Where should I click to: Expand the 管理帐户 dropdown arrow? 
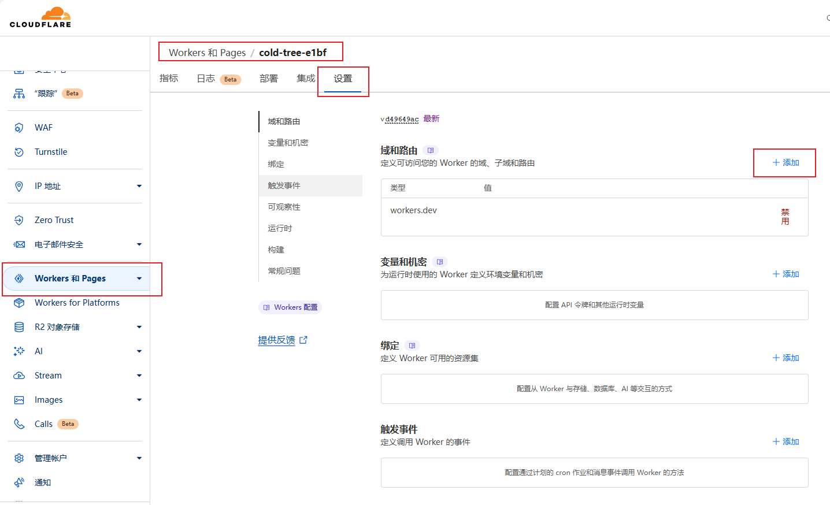(139, 458)
